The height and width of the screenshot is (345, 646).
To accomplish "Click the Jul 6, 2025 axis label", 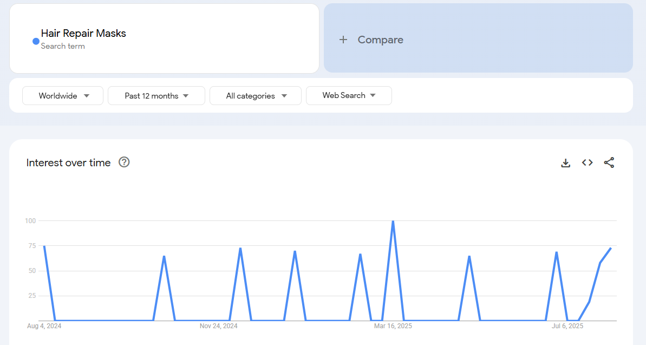I will [567, 326].
